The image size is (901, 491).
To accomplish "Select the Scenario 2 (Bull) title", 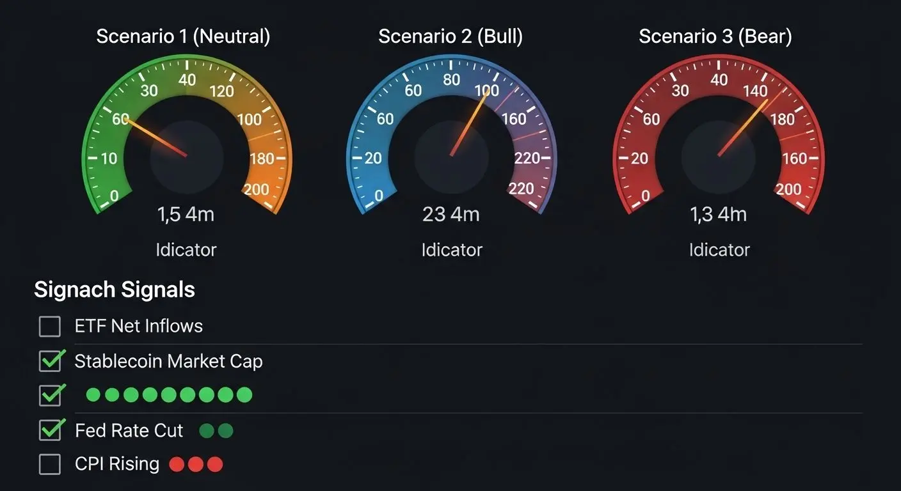I will click(x=450, y=36).
